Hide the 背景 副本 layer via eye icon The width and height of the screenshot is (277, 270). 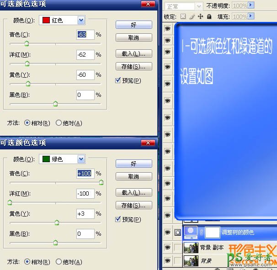[167, 247]
